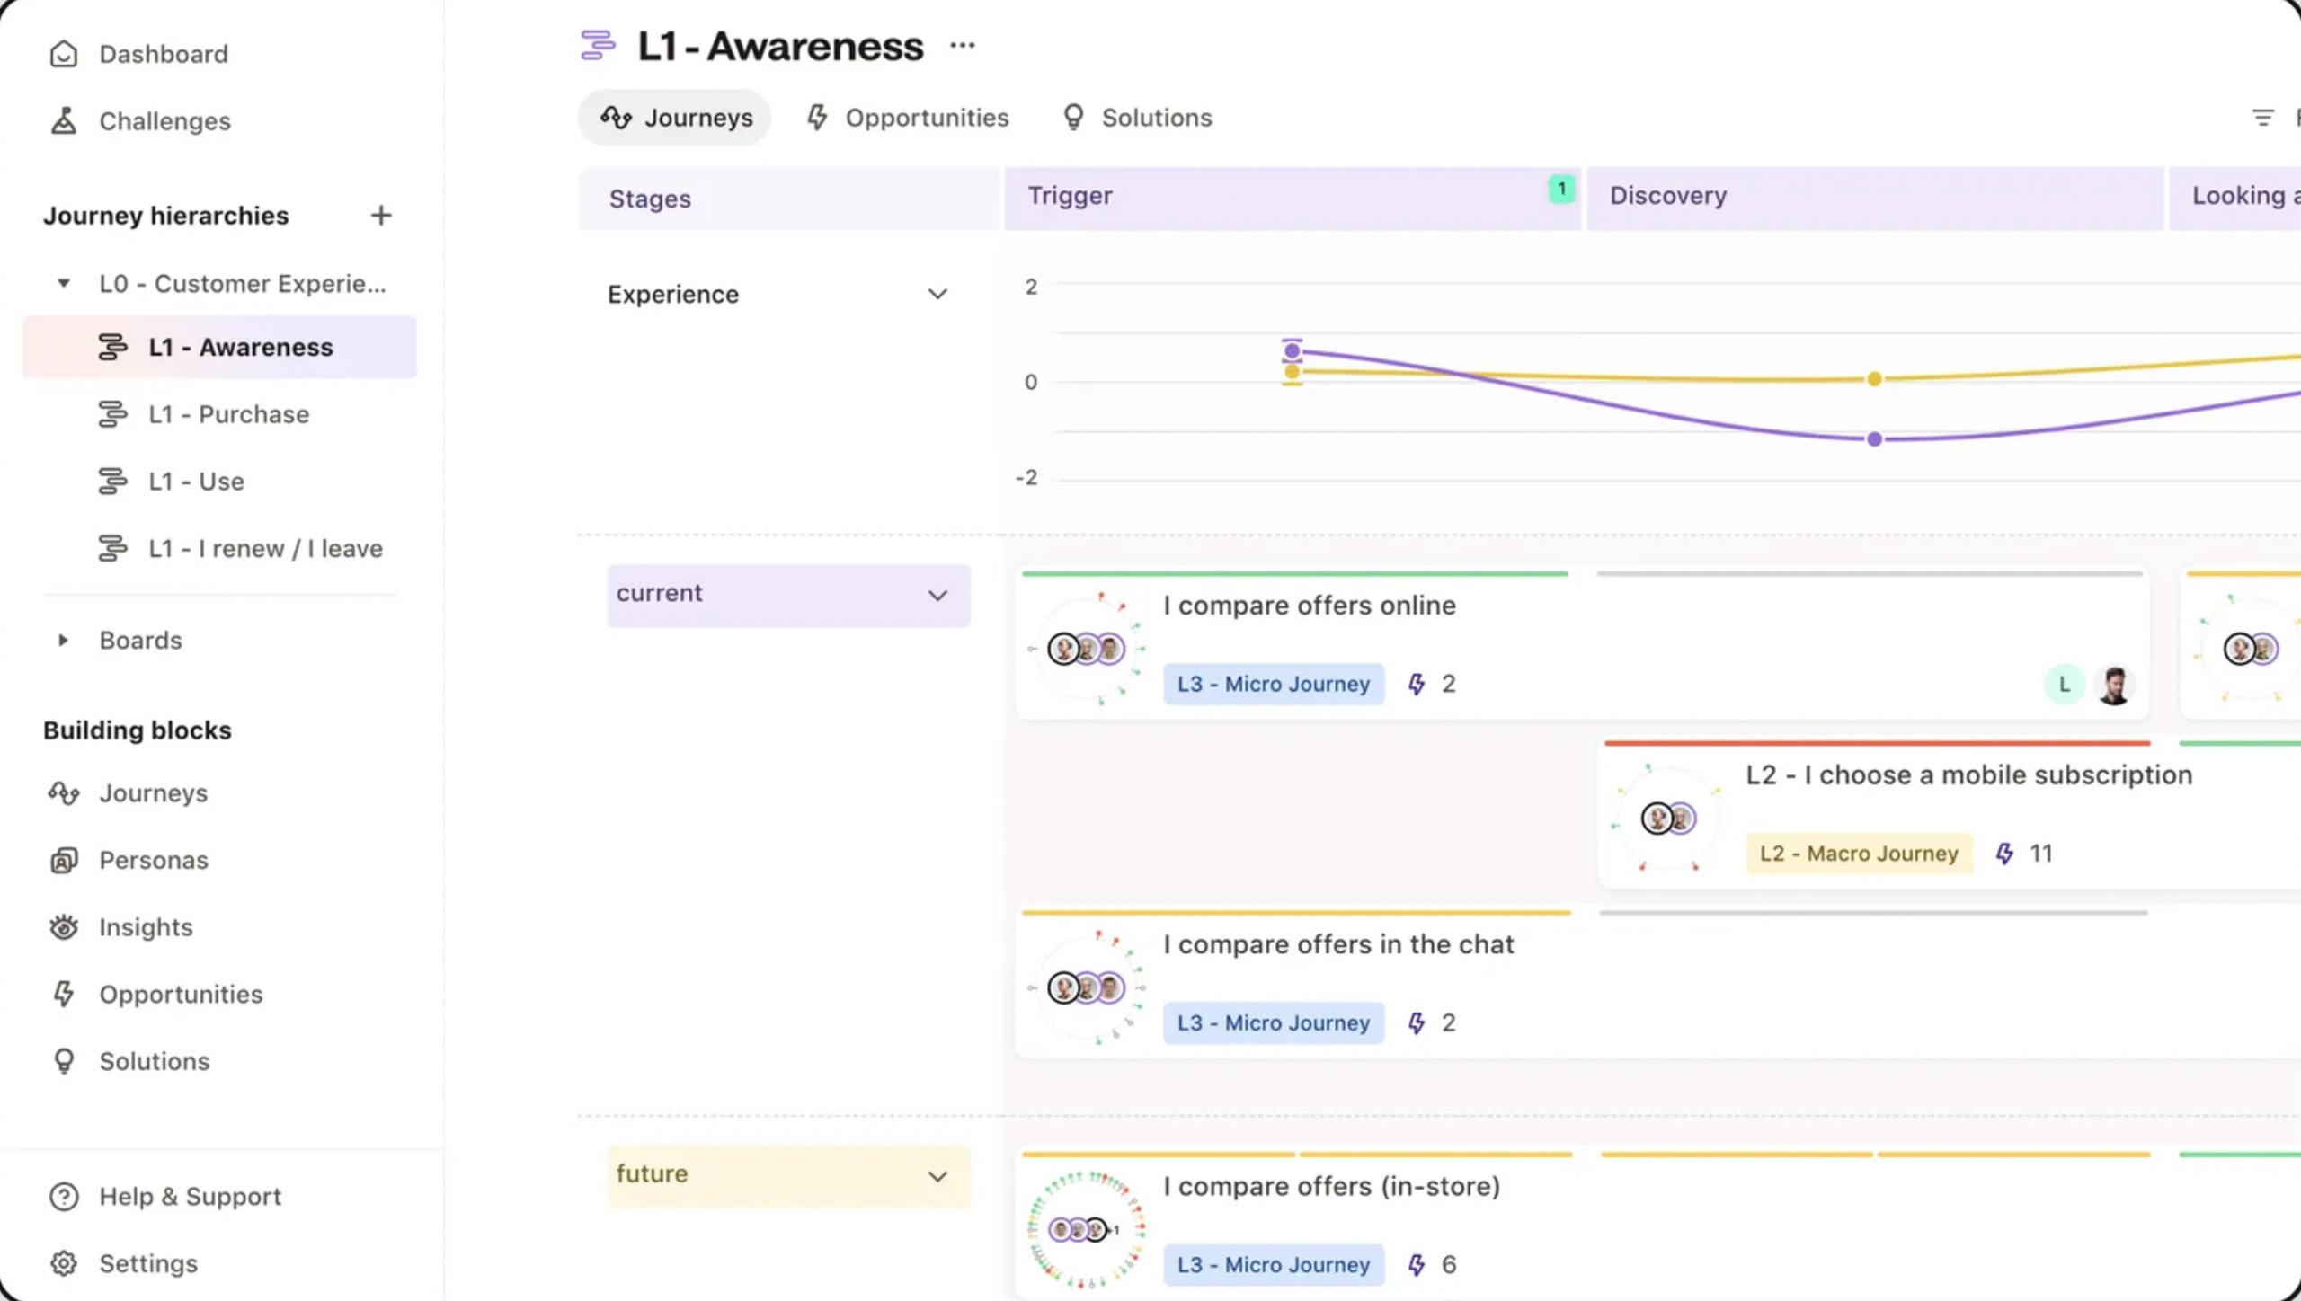
Task: Click the journey hierarchy icon next to L1-Awareness
Action: point(114,346)
